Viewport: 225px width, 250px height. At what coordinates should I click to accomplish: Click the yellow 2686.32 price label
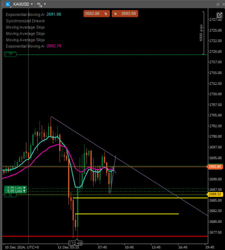pyautogui.click(x=215, y=194)
